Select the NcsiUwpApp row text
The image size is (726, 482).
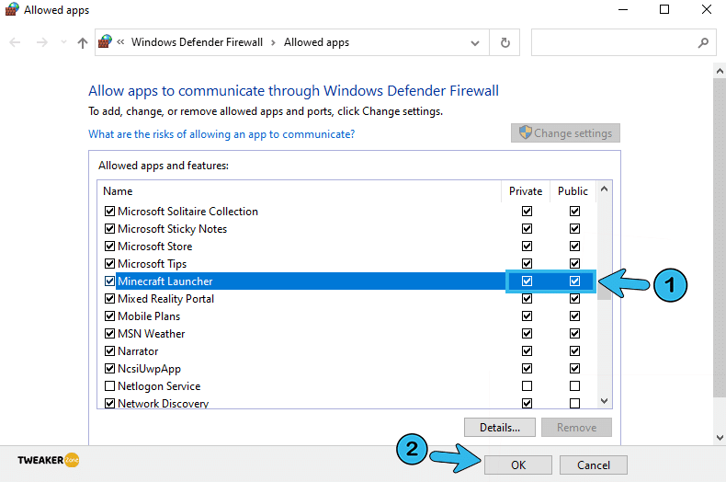click(x=149, y=369)
